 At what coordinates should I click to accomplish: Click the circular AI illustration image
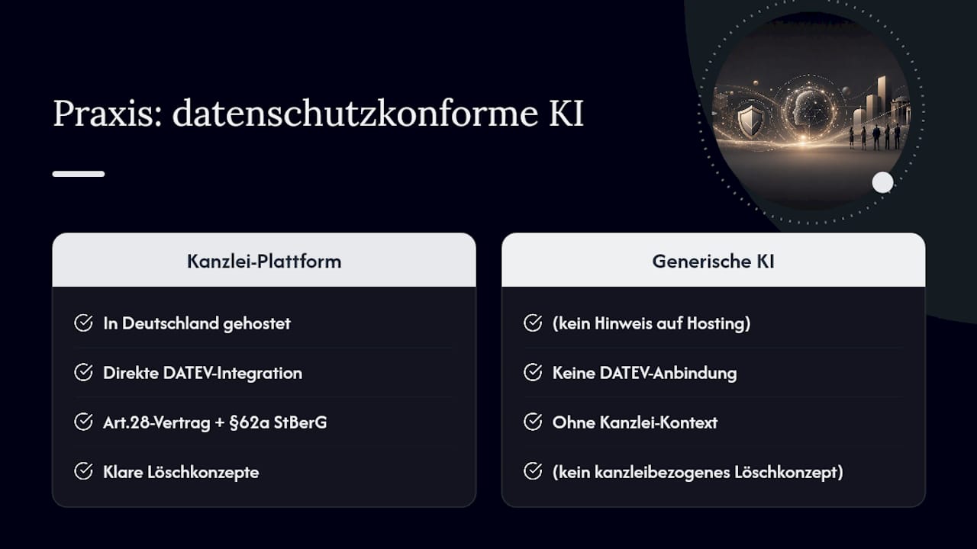(x=811, y=113)
